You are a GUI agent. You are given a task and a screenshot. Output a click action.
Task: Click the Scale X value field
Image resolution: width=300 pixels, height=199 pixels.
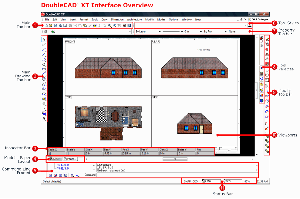[x=57, y=153]
